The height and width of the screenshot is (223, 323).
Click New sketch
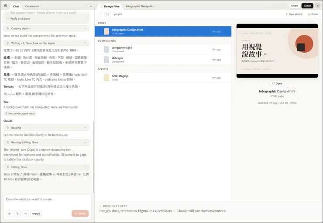coord(294,14)
